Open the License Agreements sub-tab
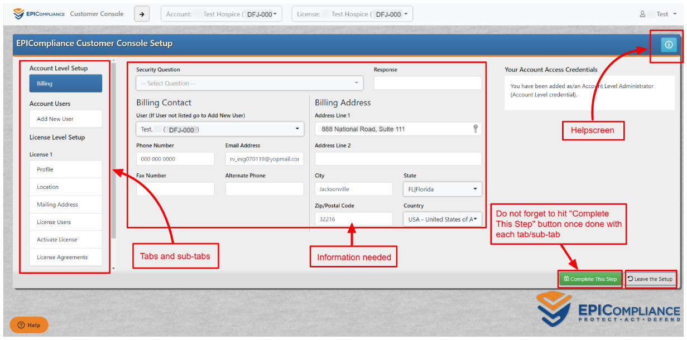This screenshot has width=687, height=340. [x=66, y=258]
